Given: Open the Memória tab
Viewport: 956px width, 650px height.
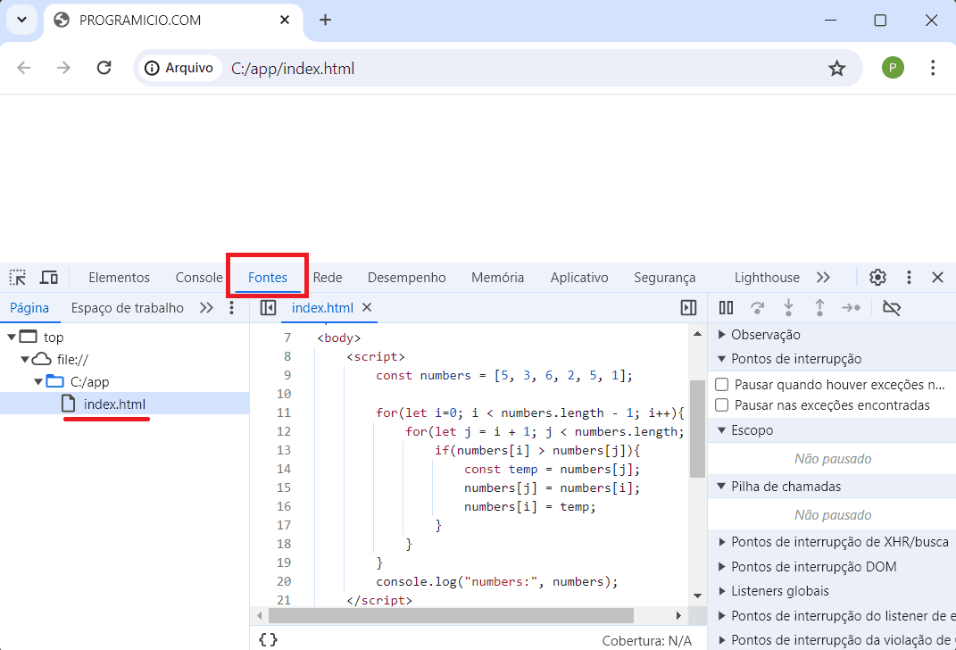Looking at the screenshot, I should coord(497,278).
